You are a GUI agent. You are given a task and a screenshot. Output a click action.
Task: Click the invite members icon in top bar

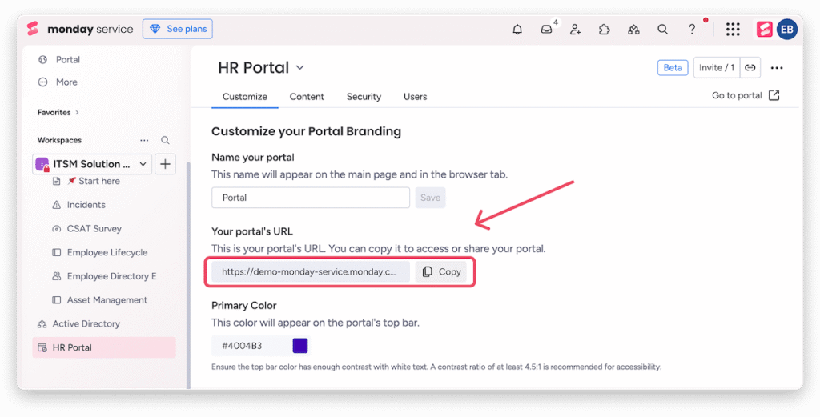click(x=575, y=30)
